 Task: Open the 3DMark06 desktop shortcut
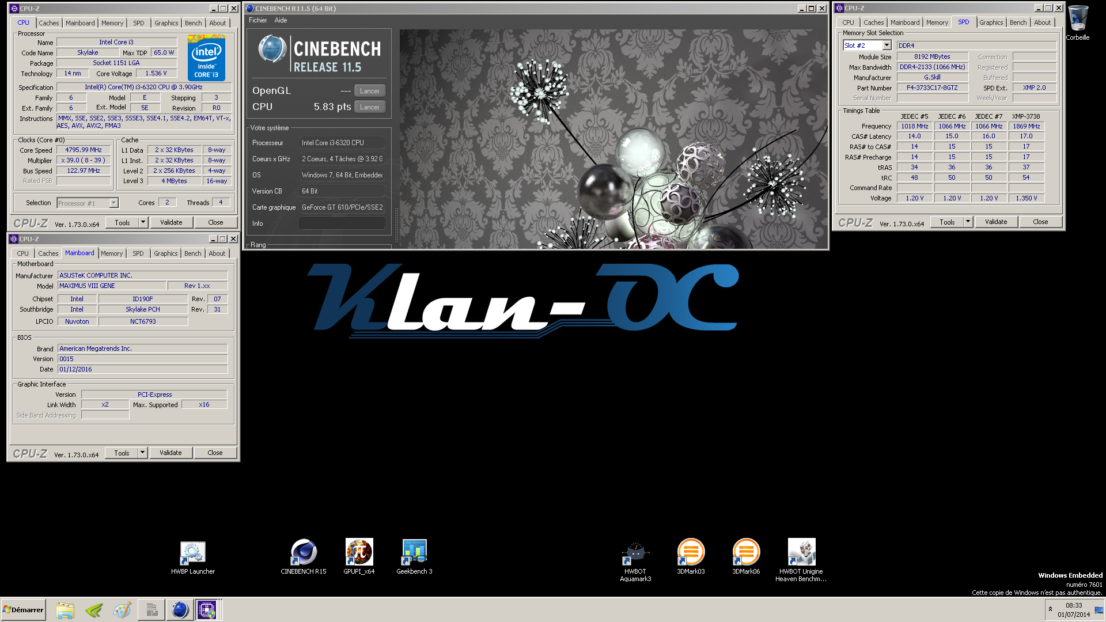pos(746,557)
